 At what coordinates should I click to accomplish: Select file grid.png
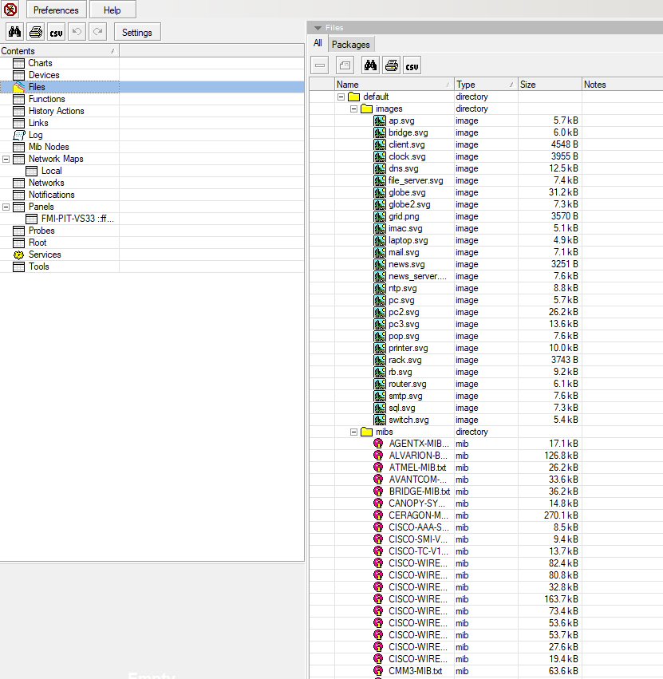(x=404, y=216)
